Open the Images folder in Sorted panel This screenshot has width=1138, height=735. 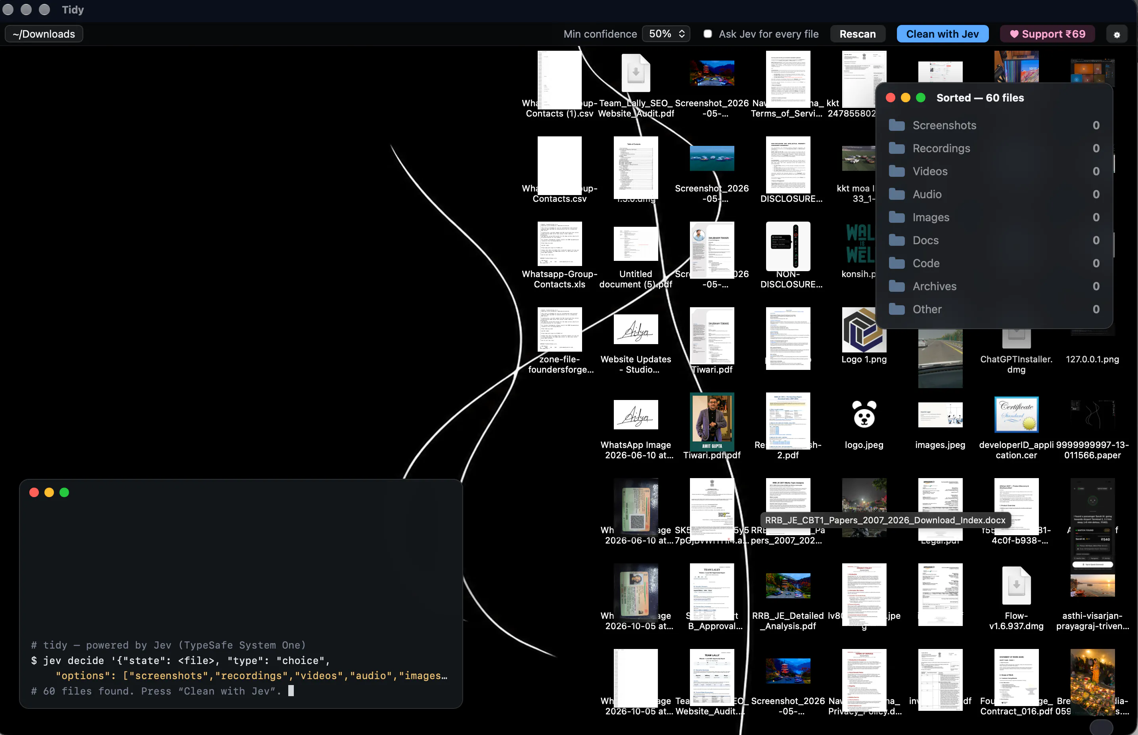tap(994, 217)
